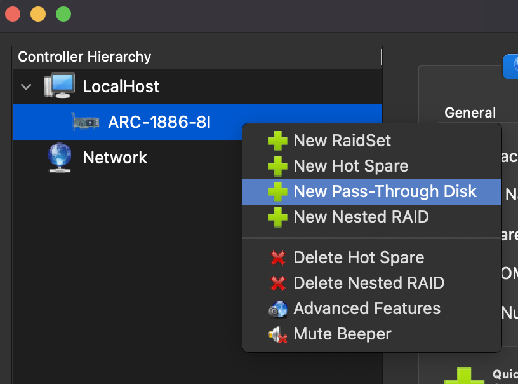Select New Pass-Through Disk menu entry
The image size is (518, 384).
click(372, 192)
